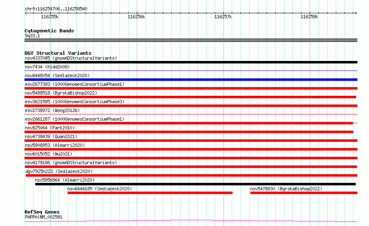Select the red nsv5478830 variant bar
Viewport: 369px width, 226px height.
point(304,193)
